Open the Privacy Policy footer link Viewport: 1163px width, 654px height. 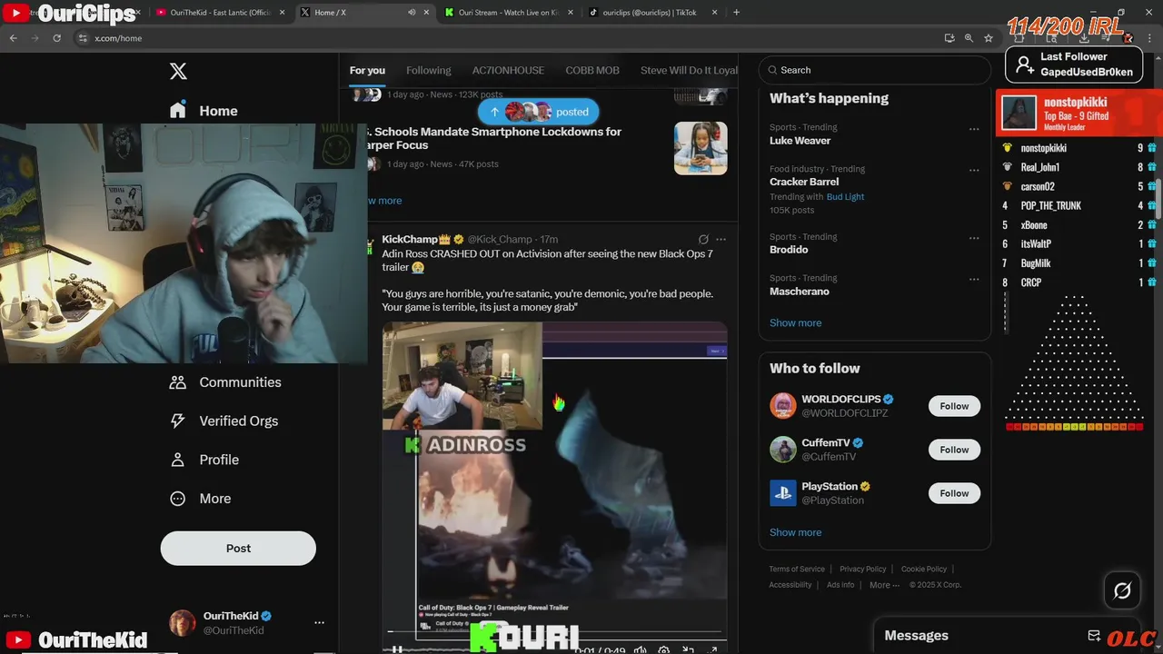862,569
